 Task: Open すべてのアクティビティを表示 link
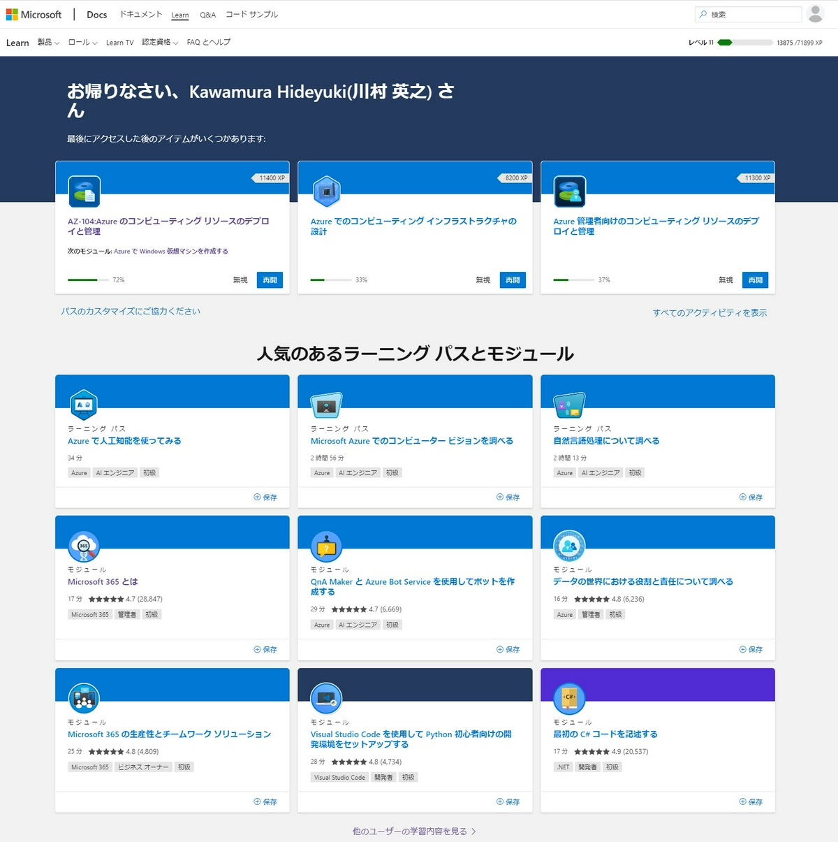(x=710, y=313)
